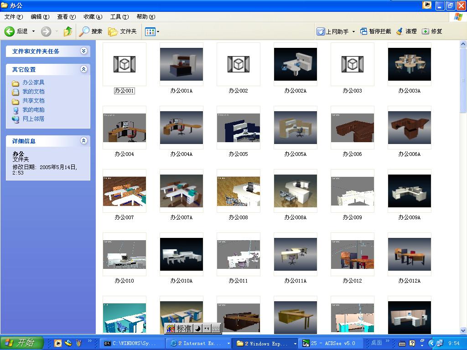Image resolution: width=467 pixels, height=350 pixels.
Task: Go to 办公家具 folder link
Action: coord(33,82)
